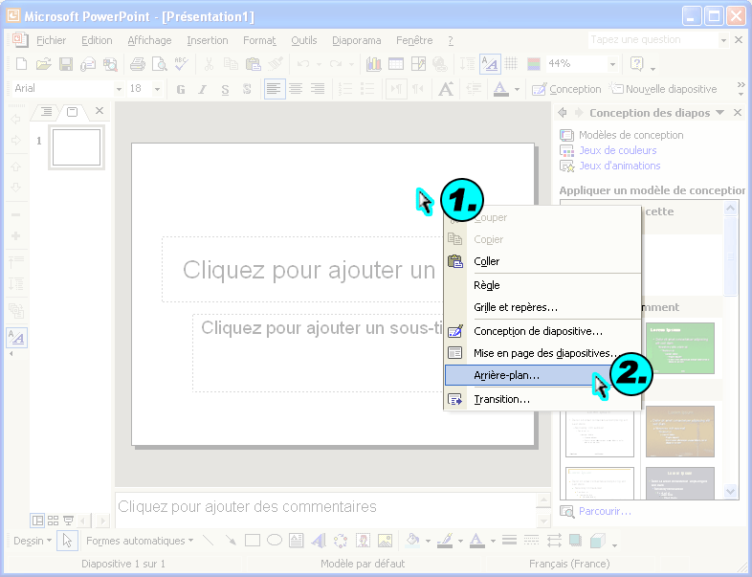752x577 pixels.
Task: Open the Diaporama menu
Action: tap(356, 41)
